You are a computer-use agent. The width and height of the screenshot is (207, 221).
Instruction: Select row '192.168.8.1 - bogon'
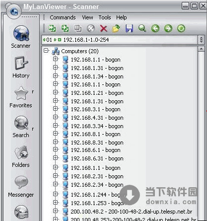click(x=96, y=134)
